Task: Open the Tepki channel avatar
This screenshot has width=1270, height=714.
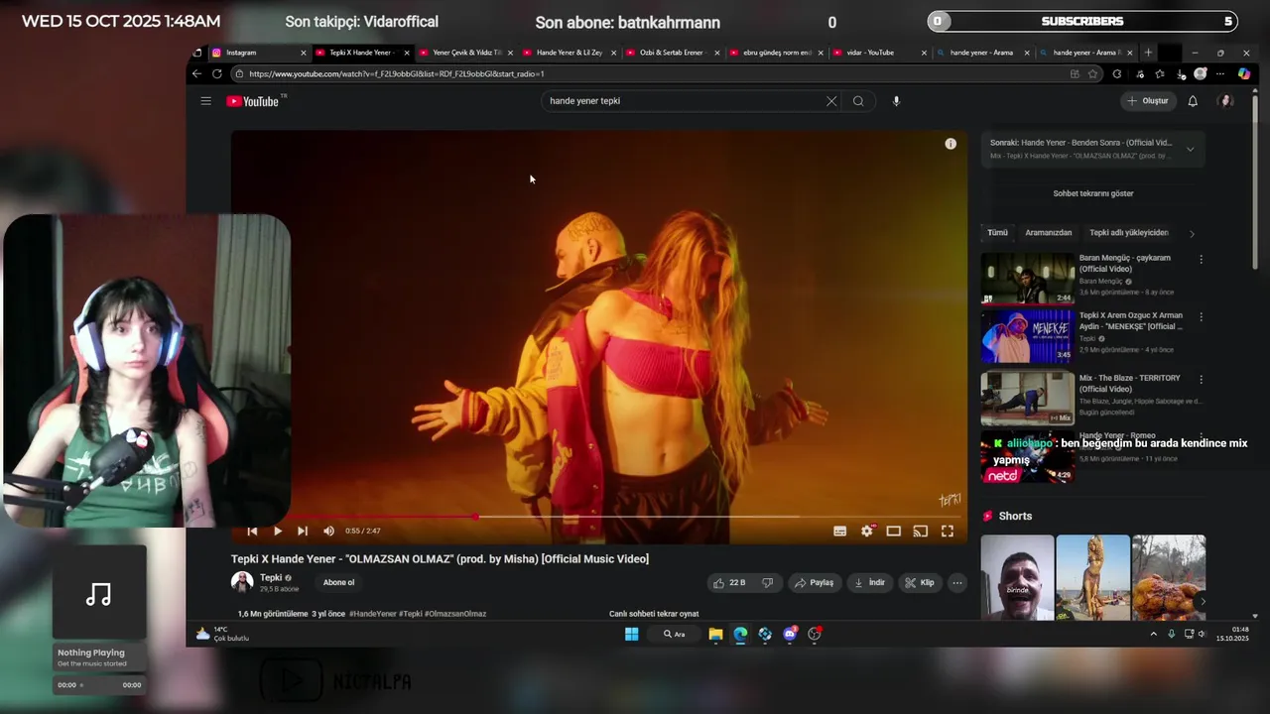Action: coord(242,582)
